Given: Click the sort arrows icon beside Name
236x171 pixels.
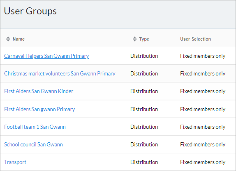Looking at the screenshot, I should pyautogui.click(x=8, y=39).
